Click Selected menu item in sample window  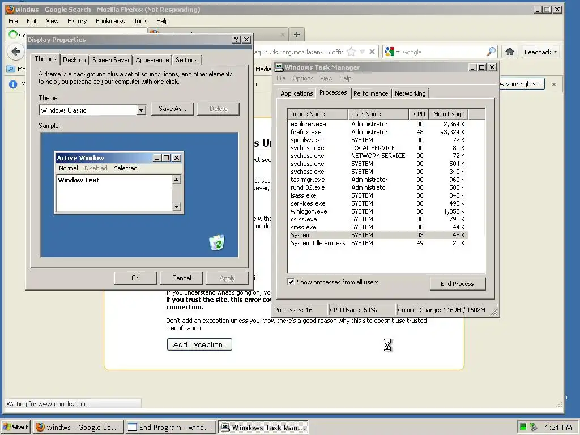click(x=125, y=168)
